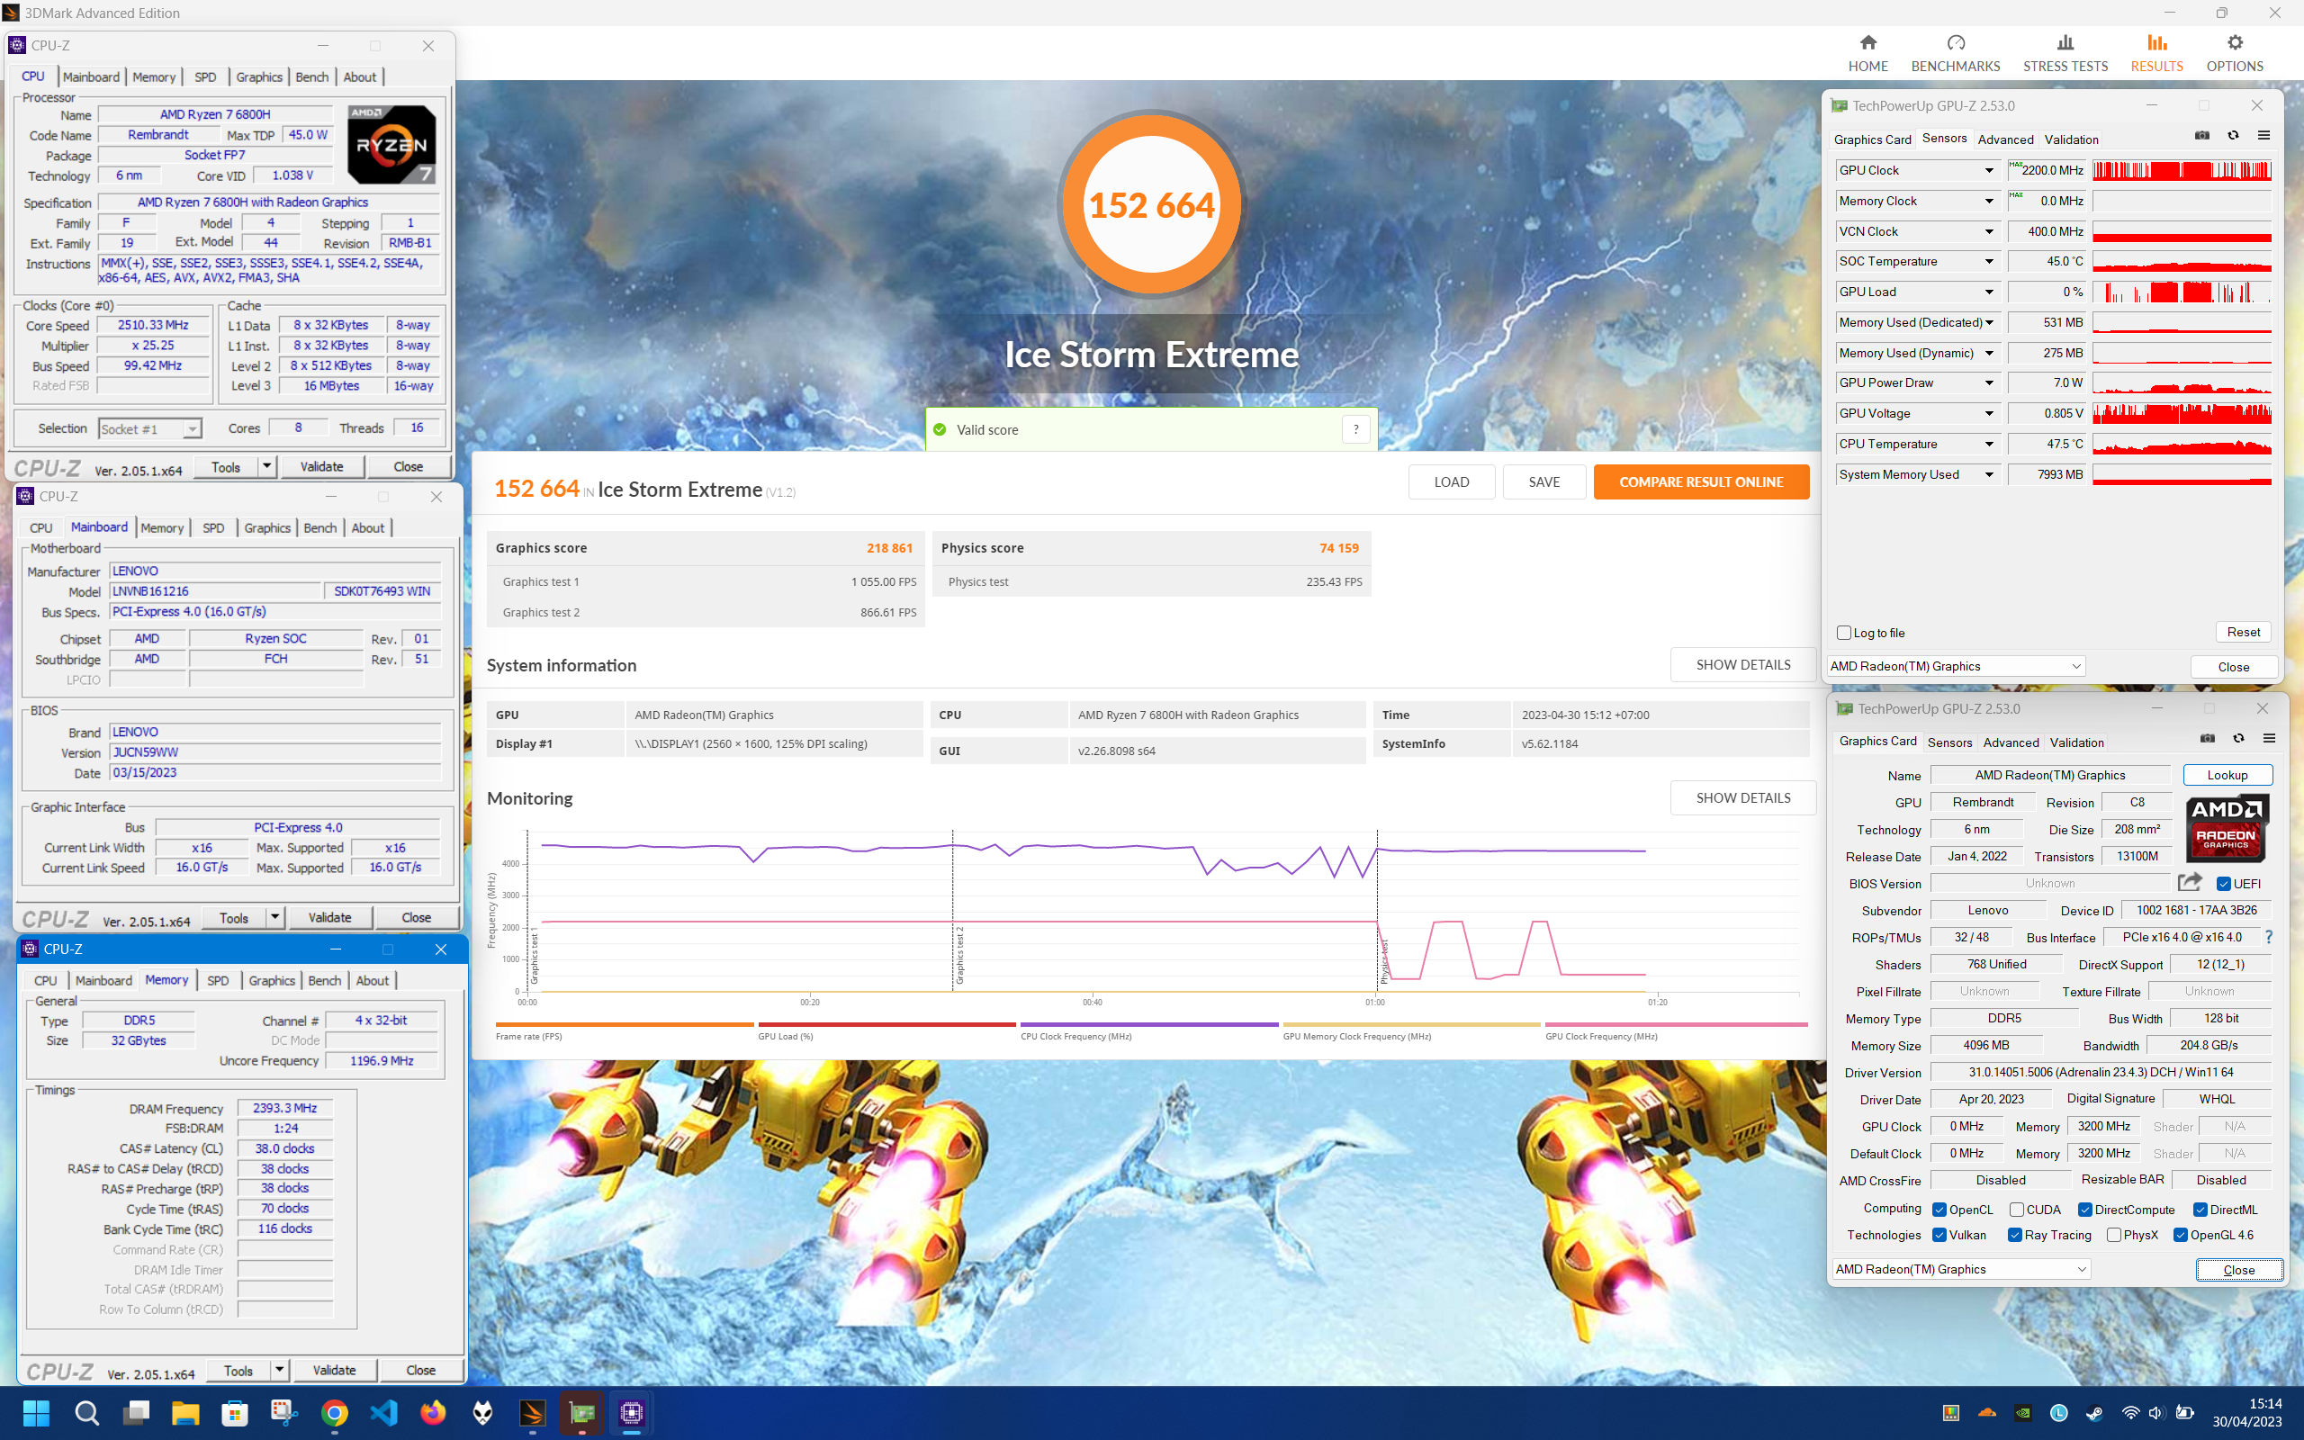Viewport: 2304px width, 1440px height.
Task: Toggle PhysX checkbox
Action: 2113,1235
